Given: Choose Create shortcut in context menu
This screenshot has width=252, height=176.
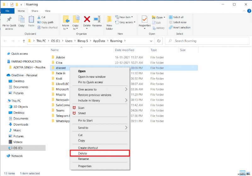Looking at the screenshot, I should pos(100,148).
